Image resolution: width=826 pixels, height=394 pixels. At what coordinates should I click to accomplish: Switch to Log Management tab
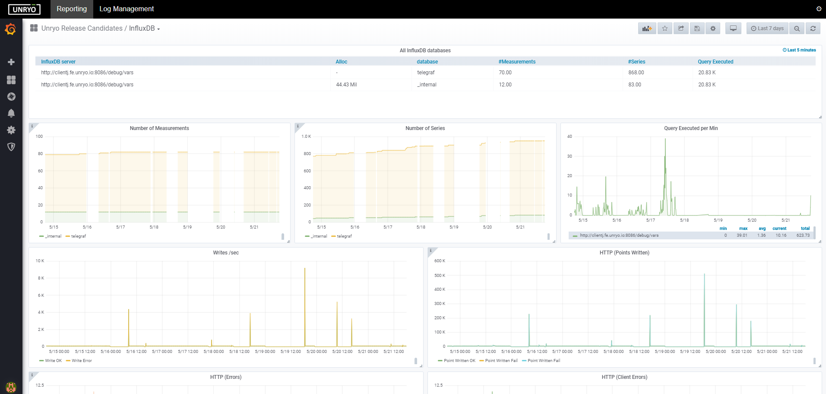[x=127, y=9]
